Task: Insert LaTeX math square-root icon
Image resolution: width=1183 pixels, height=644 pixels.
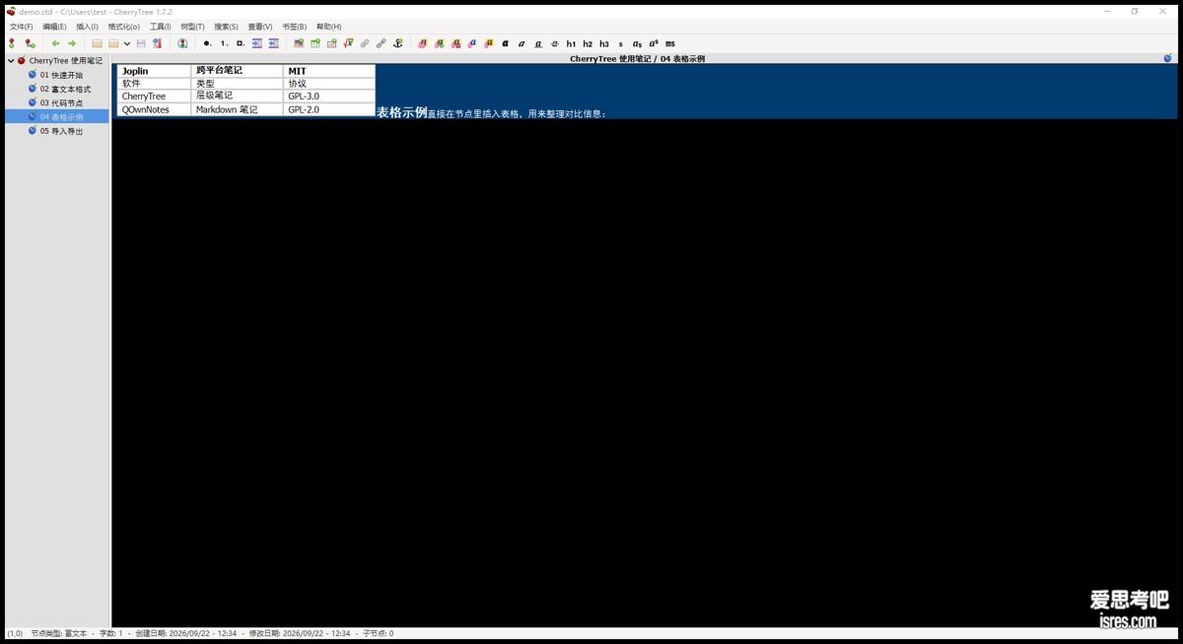Action: coord(348,43)
